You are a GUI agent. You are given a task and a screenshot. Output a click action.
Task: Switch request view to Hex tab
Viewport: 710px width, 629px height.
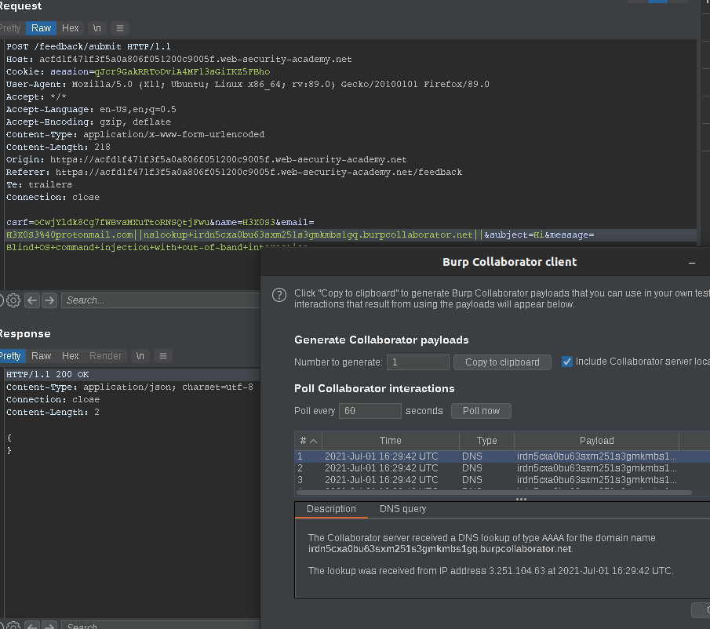pyautogui.click(x=70, y=28)
